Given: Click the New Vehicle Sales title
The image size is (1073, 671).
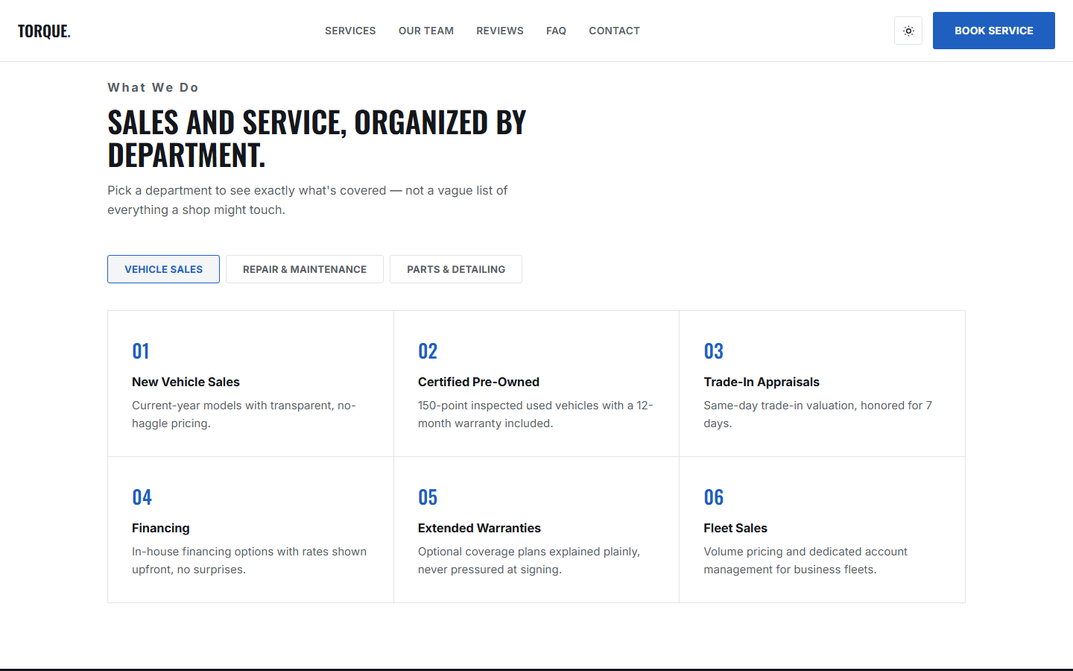Looking at the screenshot, I should (186, 382).
